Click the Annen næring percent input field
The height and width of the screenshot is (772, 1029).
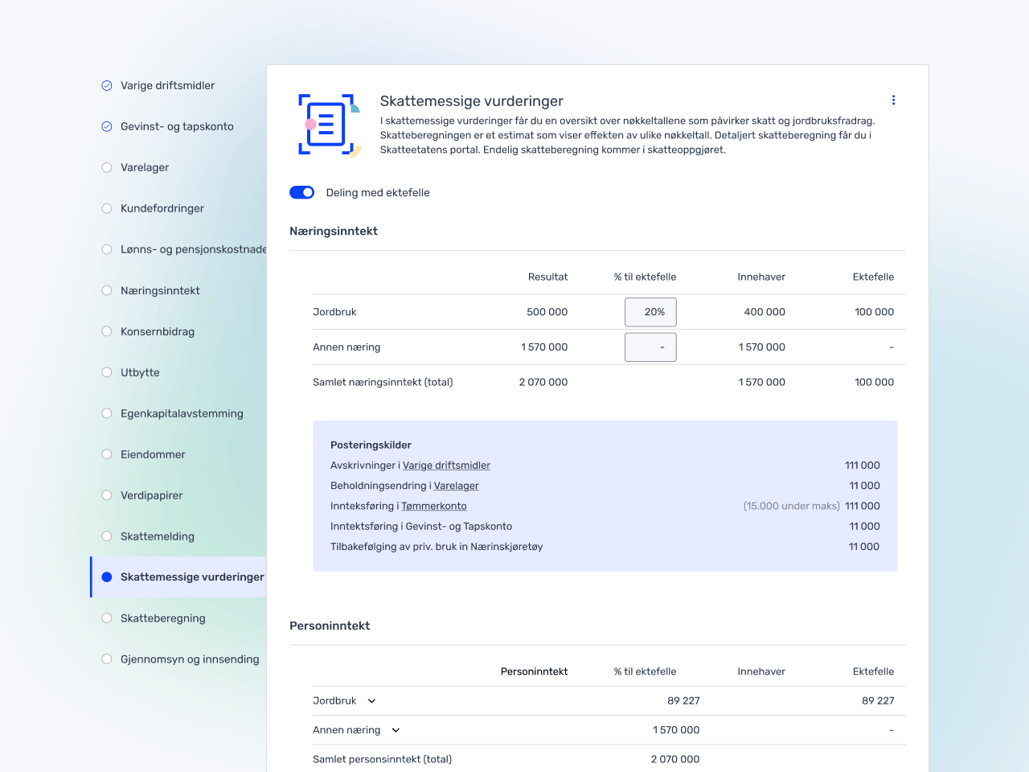click(650, 347)
